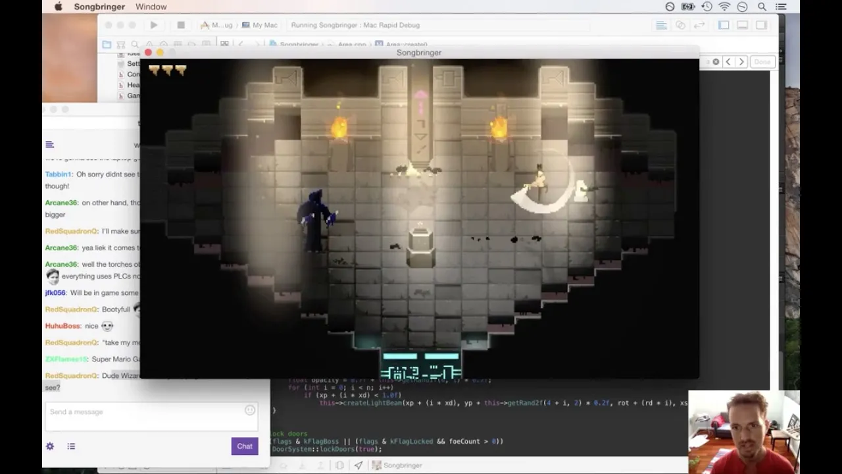
Task: Click the webcam video overlay
Action: pos(744,432)
